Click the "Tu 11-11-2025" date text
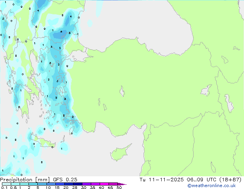The image size is (244, 189). [x=162, y=180]
